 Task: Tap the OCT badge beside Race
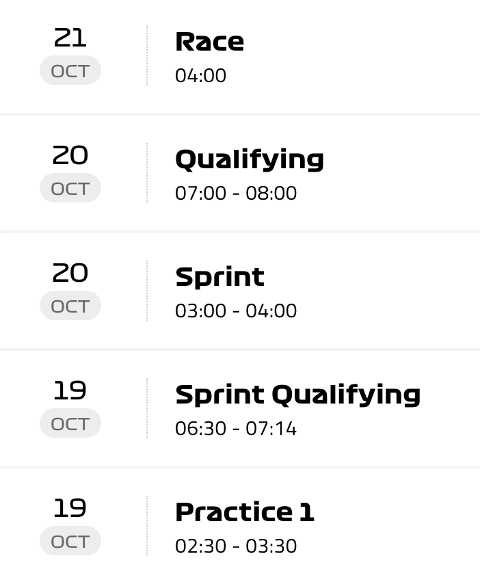point(70,70)
